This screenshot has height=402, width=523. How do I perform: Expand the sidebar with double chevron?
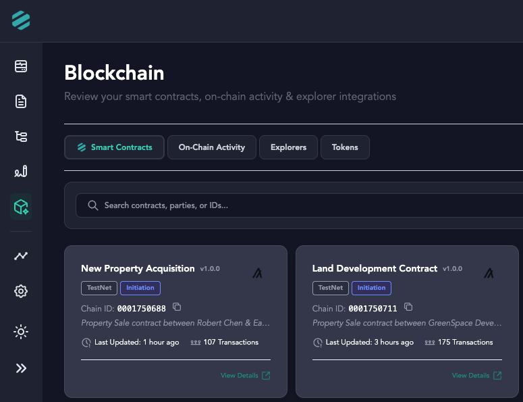point(21,368)
